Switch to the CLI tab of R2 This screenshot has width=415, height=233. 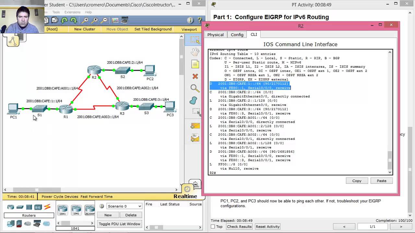pos(254,34)
